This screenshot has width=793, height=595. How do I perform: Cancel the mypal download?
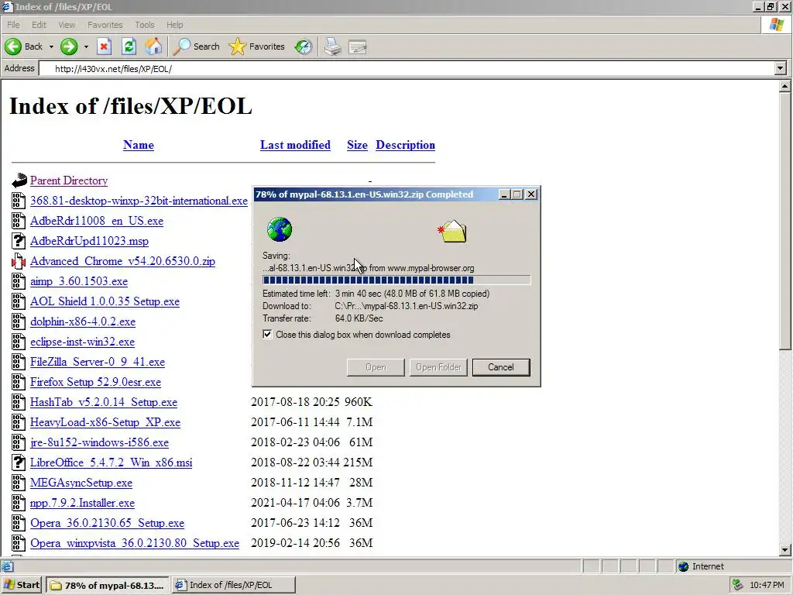pos(501,367)
